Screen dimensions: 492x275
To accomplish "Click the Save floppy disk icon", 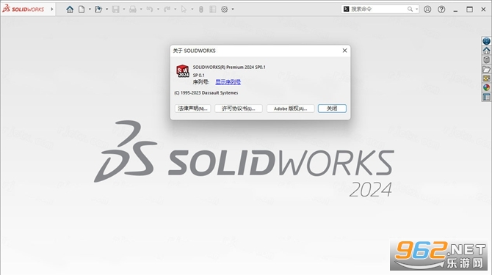I will (116, 10).
